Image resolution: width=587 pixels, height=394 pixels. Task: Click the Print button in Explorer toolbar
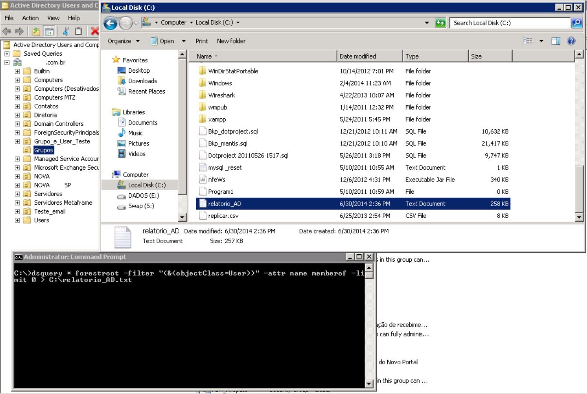tap(202, 41)
